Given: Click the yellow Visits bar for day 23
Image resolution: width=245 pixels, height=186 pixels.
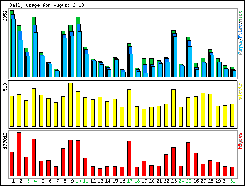Looking at the screenshot, I should coord(173,108).
